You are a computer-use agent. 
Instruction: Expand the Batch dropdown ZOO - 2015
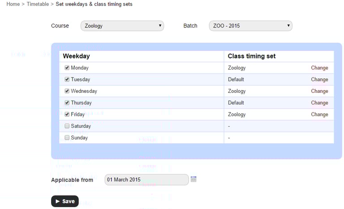coord(250,26)
